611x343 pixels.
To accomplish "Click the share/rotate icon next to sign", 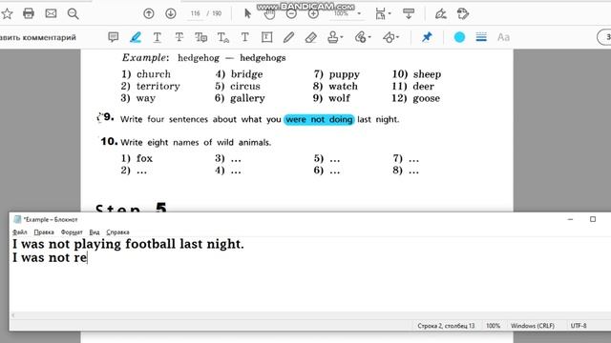I will pos(463,14).
